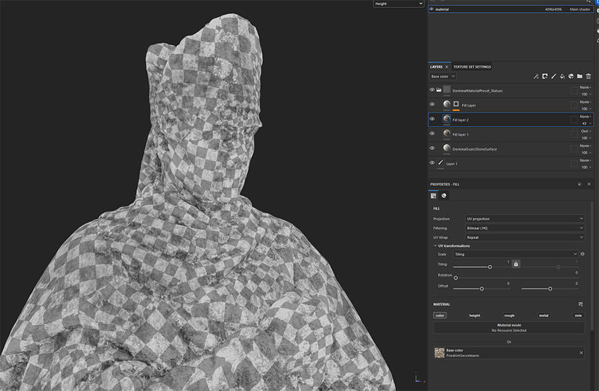
Task: Select the FriedrichSesselmann base color thumbnail
Action: pyautogui.click(x=439, y=353)
